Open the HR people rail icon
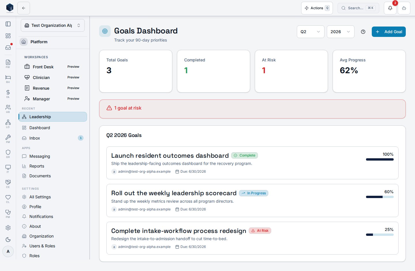The width and height of the screenshot is (415, 271). (x=8, y=109)
